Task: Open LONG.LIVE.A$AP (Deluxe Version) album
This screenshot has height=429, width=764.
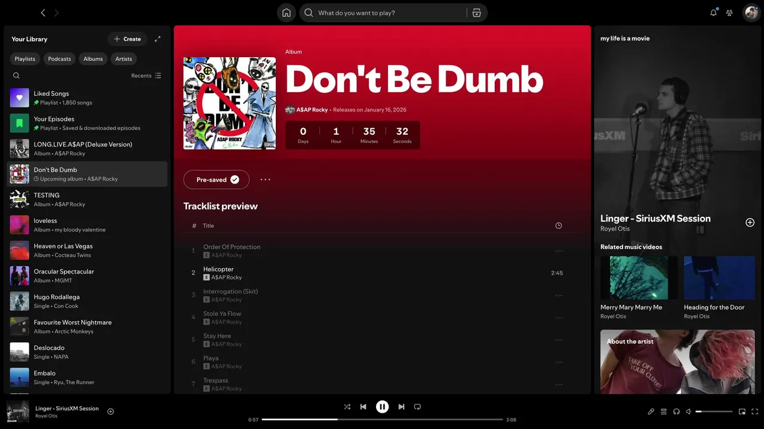Action: (87, 148)
